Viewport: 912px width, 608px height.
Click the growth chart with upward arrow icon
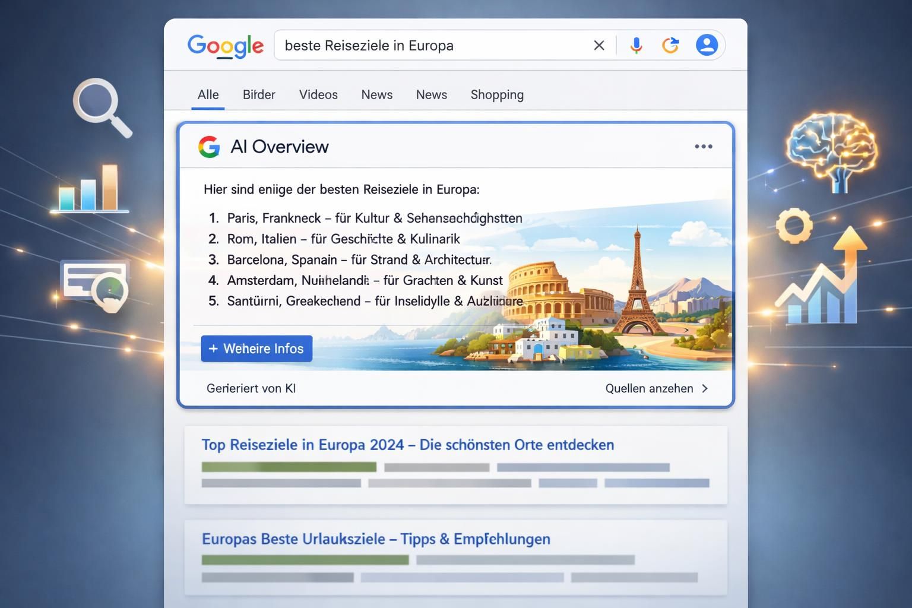pos(822,274)
